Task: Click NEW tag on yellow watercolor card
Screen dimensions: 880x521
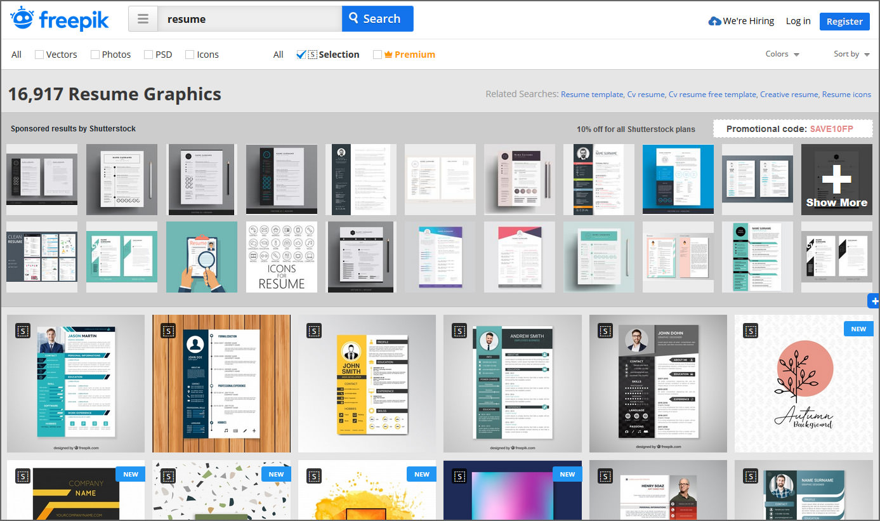Action: tap(422, 474)
